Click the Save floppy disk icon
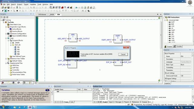194x109 pixels. click(x=8, y=8)
